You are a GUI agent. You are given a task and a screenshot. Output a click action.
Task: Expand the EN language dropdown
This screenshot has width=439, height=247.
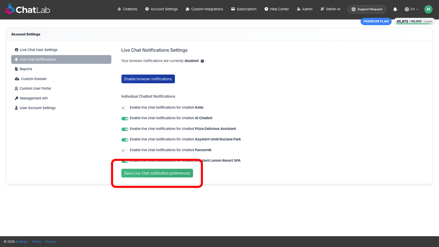coord(411,9)
